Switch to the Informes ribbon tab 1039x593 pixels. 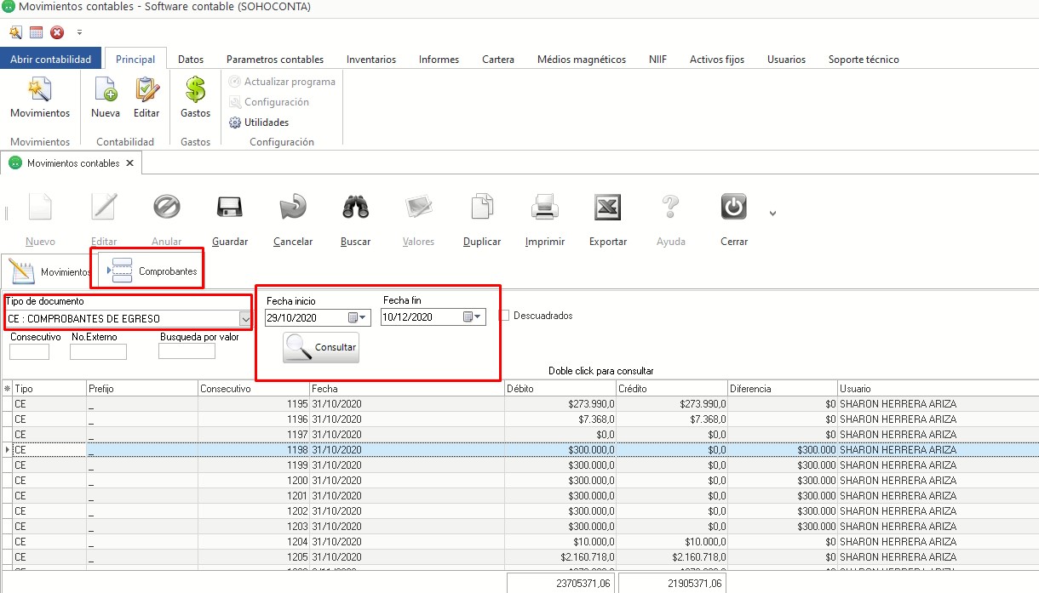439,60
